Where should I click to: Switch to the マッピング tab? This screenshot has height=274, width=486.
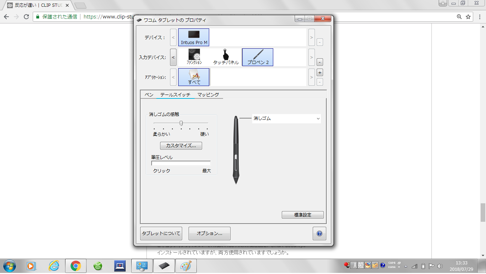208,95
